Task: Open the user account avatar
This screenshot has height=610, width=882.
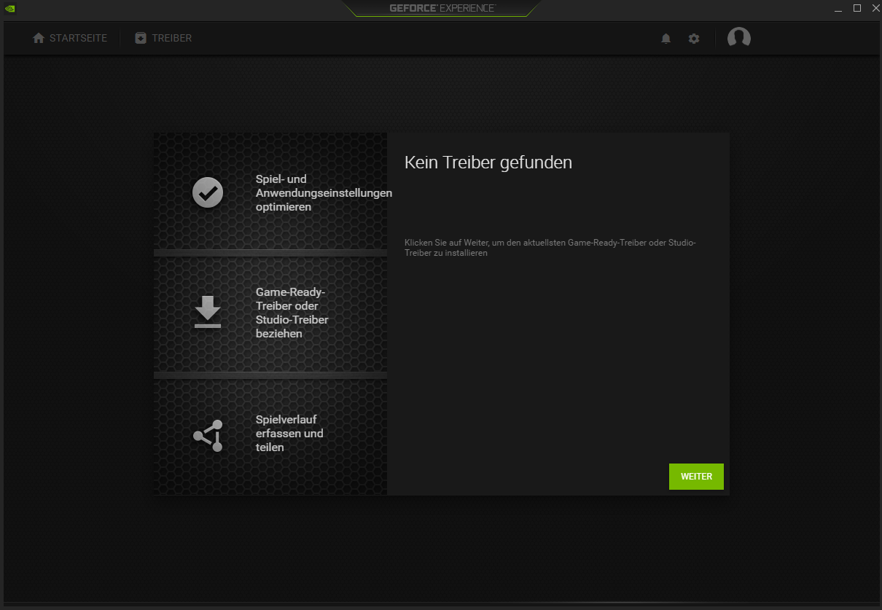Action: pos(739,38)
